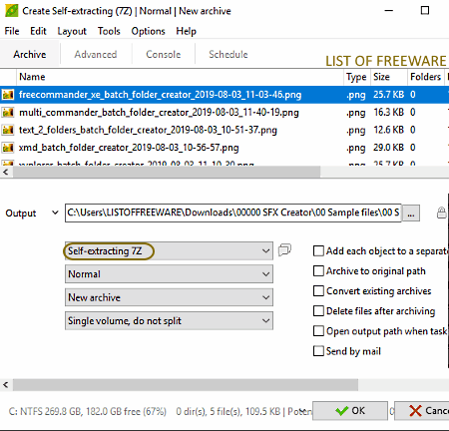
Task: Click the PeaZip app icon in title bar
Action: coord(11,10)
